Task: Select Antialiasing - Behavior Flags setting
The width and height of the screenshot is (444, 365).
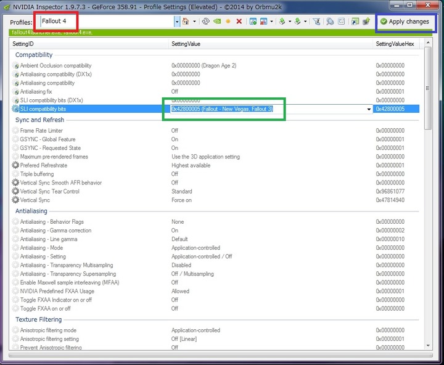Action: coord(52,222)
